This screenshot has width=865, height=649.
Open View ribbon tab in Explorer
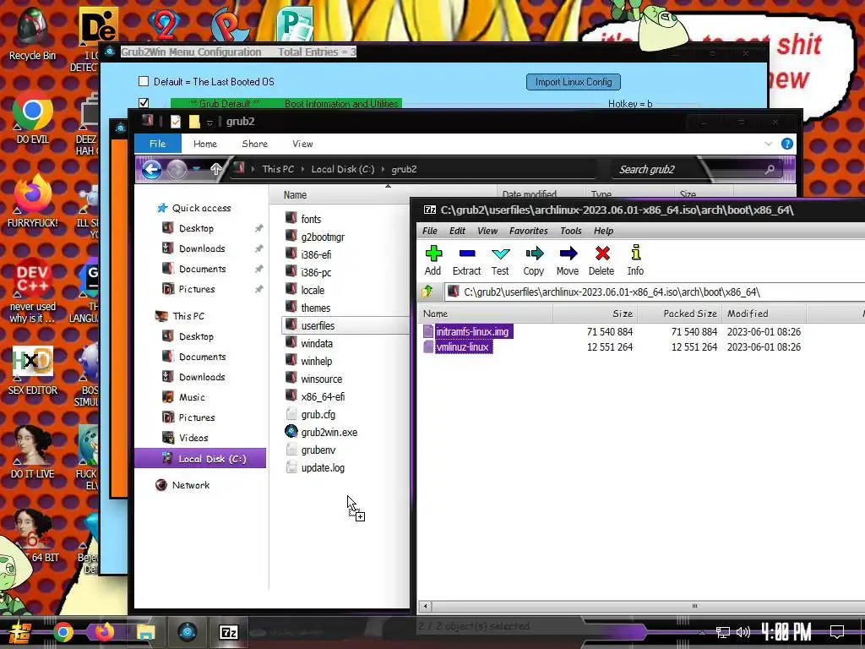click(302, 144)
